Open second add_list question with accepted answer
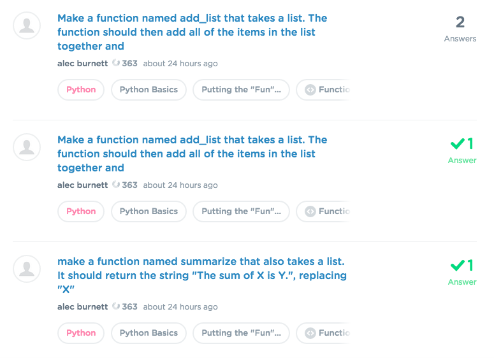 192,154
